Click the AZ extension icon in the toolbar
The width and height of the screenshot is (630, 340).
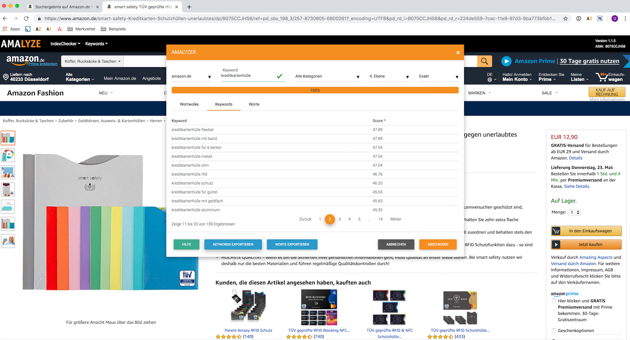coord(589,19)
